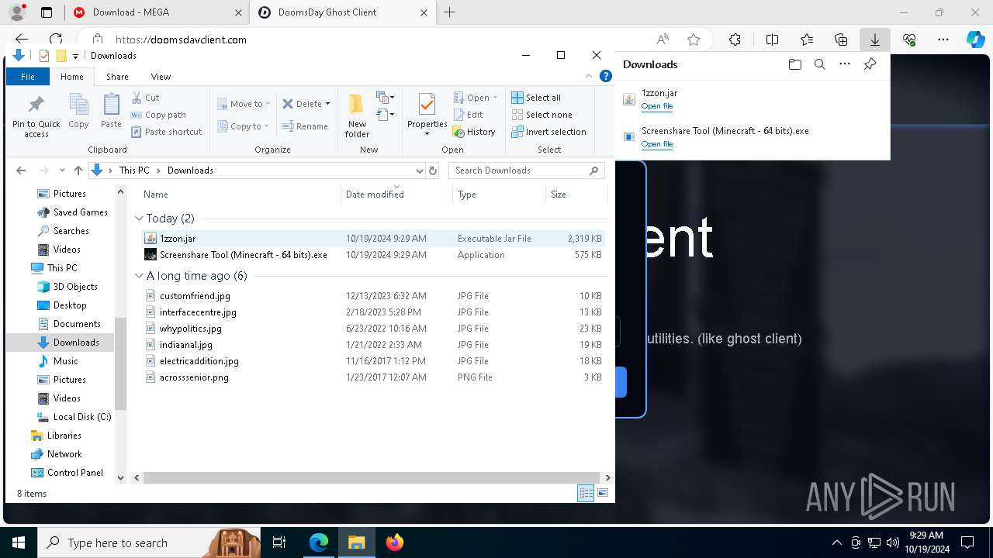Open downloads folder icon in Edge panel

(x=794, y=64)
